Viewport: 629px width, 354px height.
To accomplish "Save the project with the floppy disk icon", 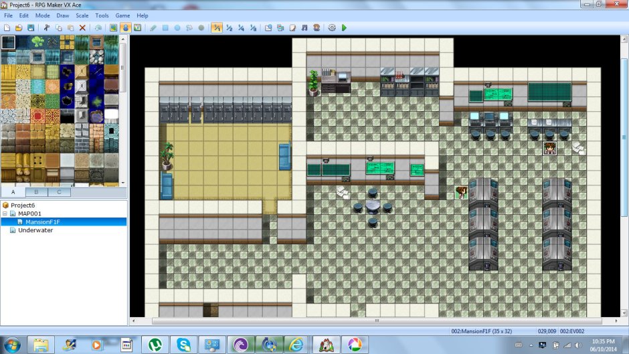I will [31, 27].
